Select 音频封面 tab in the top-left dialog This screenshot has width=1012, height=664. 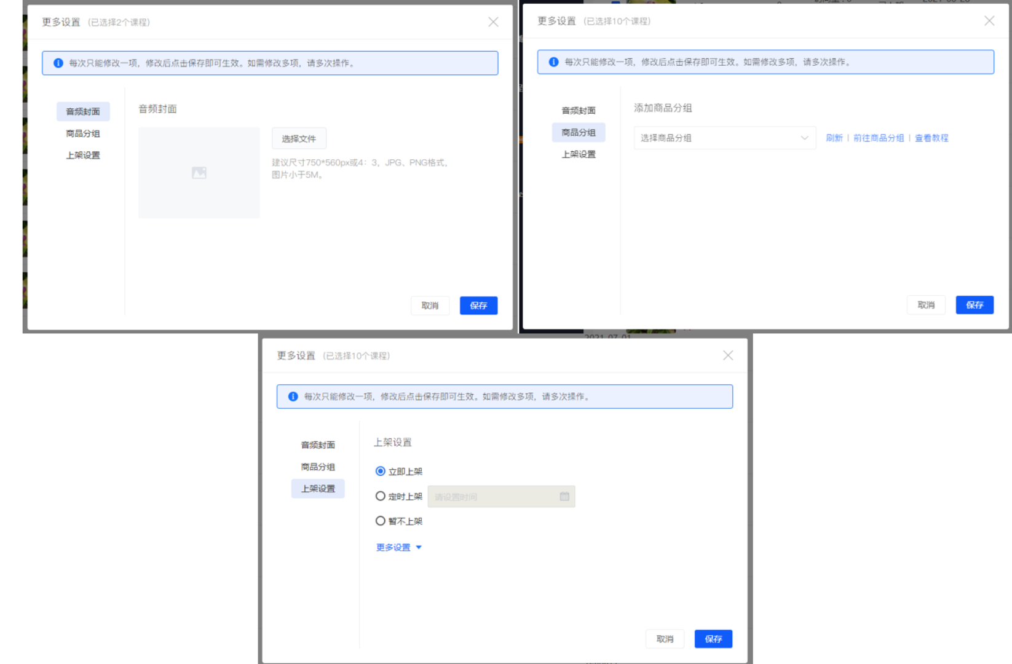[83, 111]
